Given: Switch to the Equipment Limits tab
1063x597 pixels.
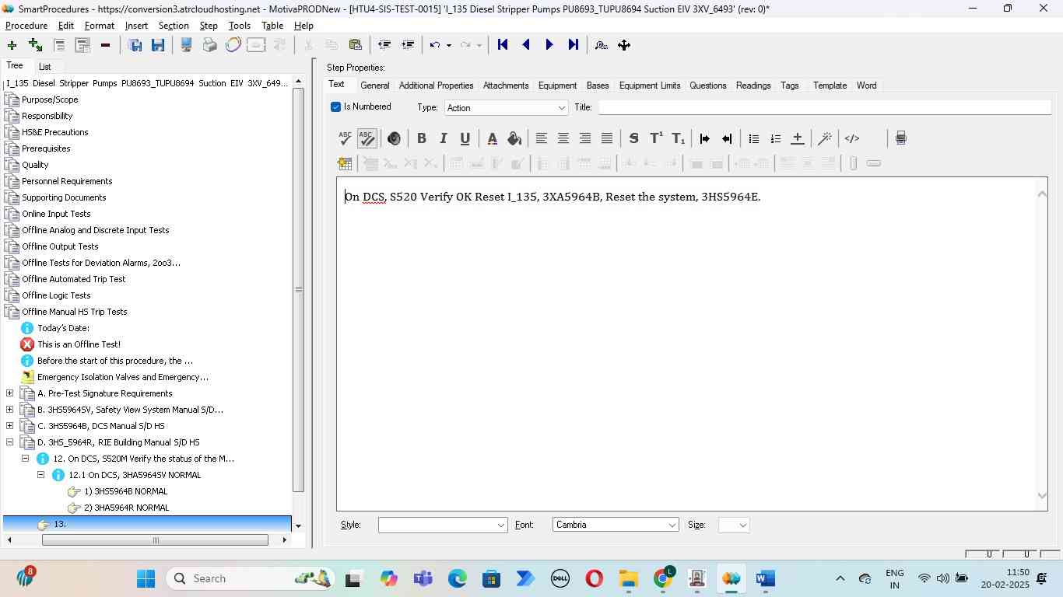Looking at the screenshot, I should pyautogui.click(x=650, y=86).
